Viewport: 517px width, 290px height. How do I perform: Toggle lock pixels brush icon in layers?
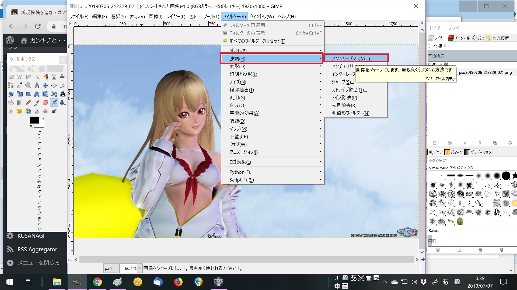[x=441, y=64]
